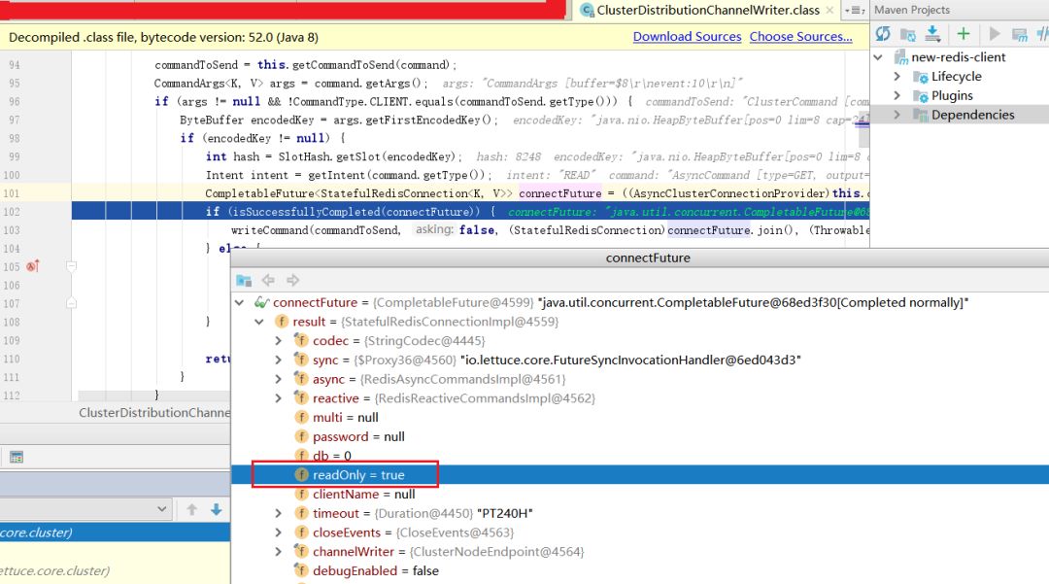Image resolution: width=1049 pixels, height=584 pixels.
Task: Click line number 101 in the gutter
Action: point(12,193)
